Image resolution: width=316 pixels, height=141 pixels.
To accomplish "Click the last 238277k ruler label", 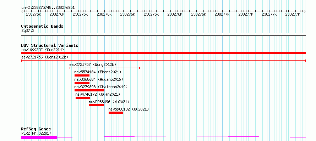I will tap(293, 15).
